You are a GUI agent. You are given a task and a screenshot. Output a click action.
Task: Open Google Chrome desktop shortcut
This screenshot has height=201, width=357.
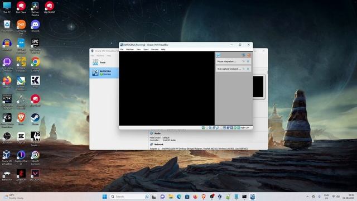click(x=35, y=64)
